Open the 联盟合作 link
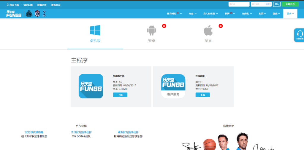Image resolution: width=304 pixels, height=150 pixels. 42,5
